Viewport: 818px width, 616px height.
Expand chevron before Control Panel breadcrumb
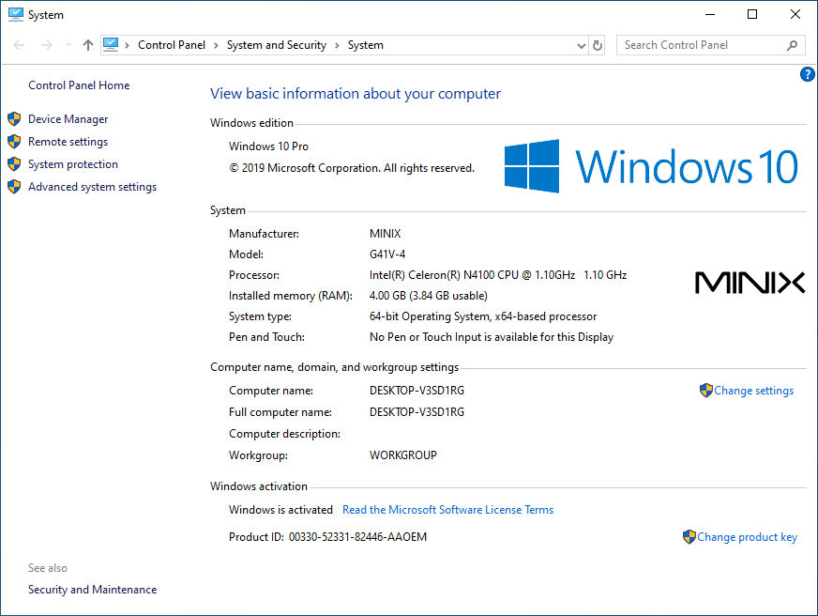[x=127, y=45]
